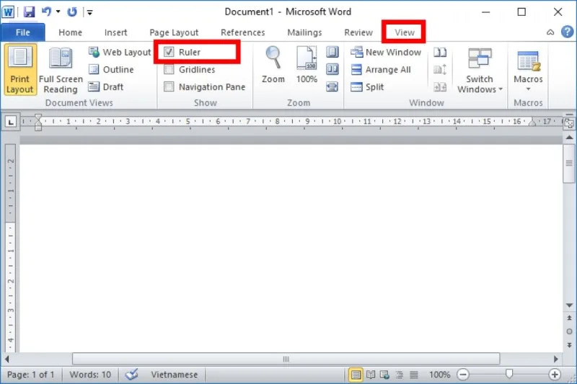Click the Two Pages zoom icon
Screen dimensions: 577x384
pos(332,69)
